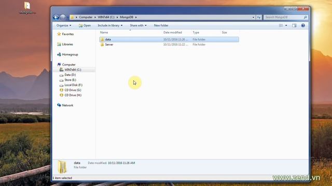Click the Open toolbar button
Screen dimensions: 332x186
tap(85, 25)
